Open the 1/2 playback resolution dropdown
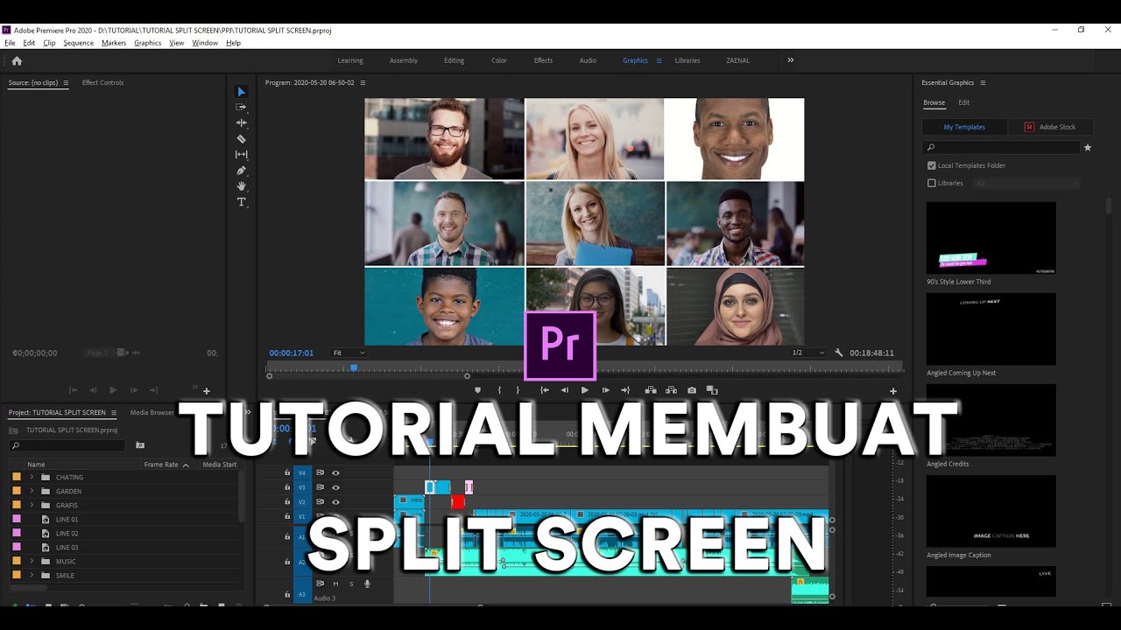 [x=807, y=353]
